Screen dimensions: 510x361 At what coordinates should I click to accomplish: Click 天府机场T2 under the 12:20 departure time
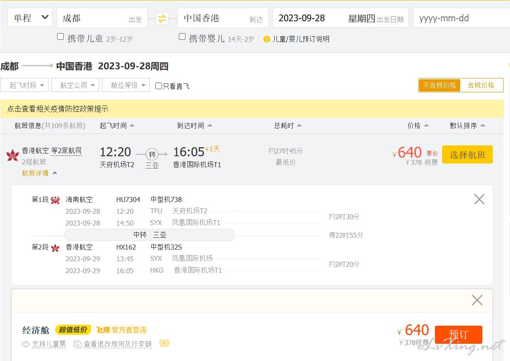click(117, 165)
